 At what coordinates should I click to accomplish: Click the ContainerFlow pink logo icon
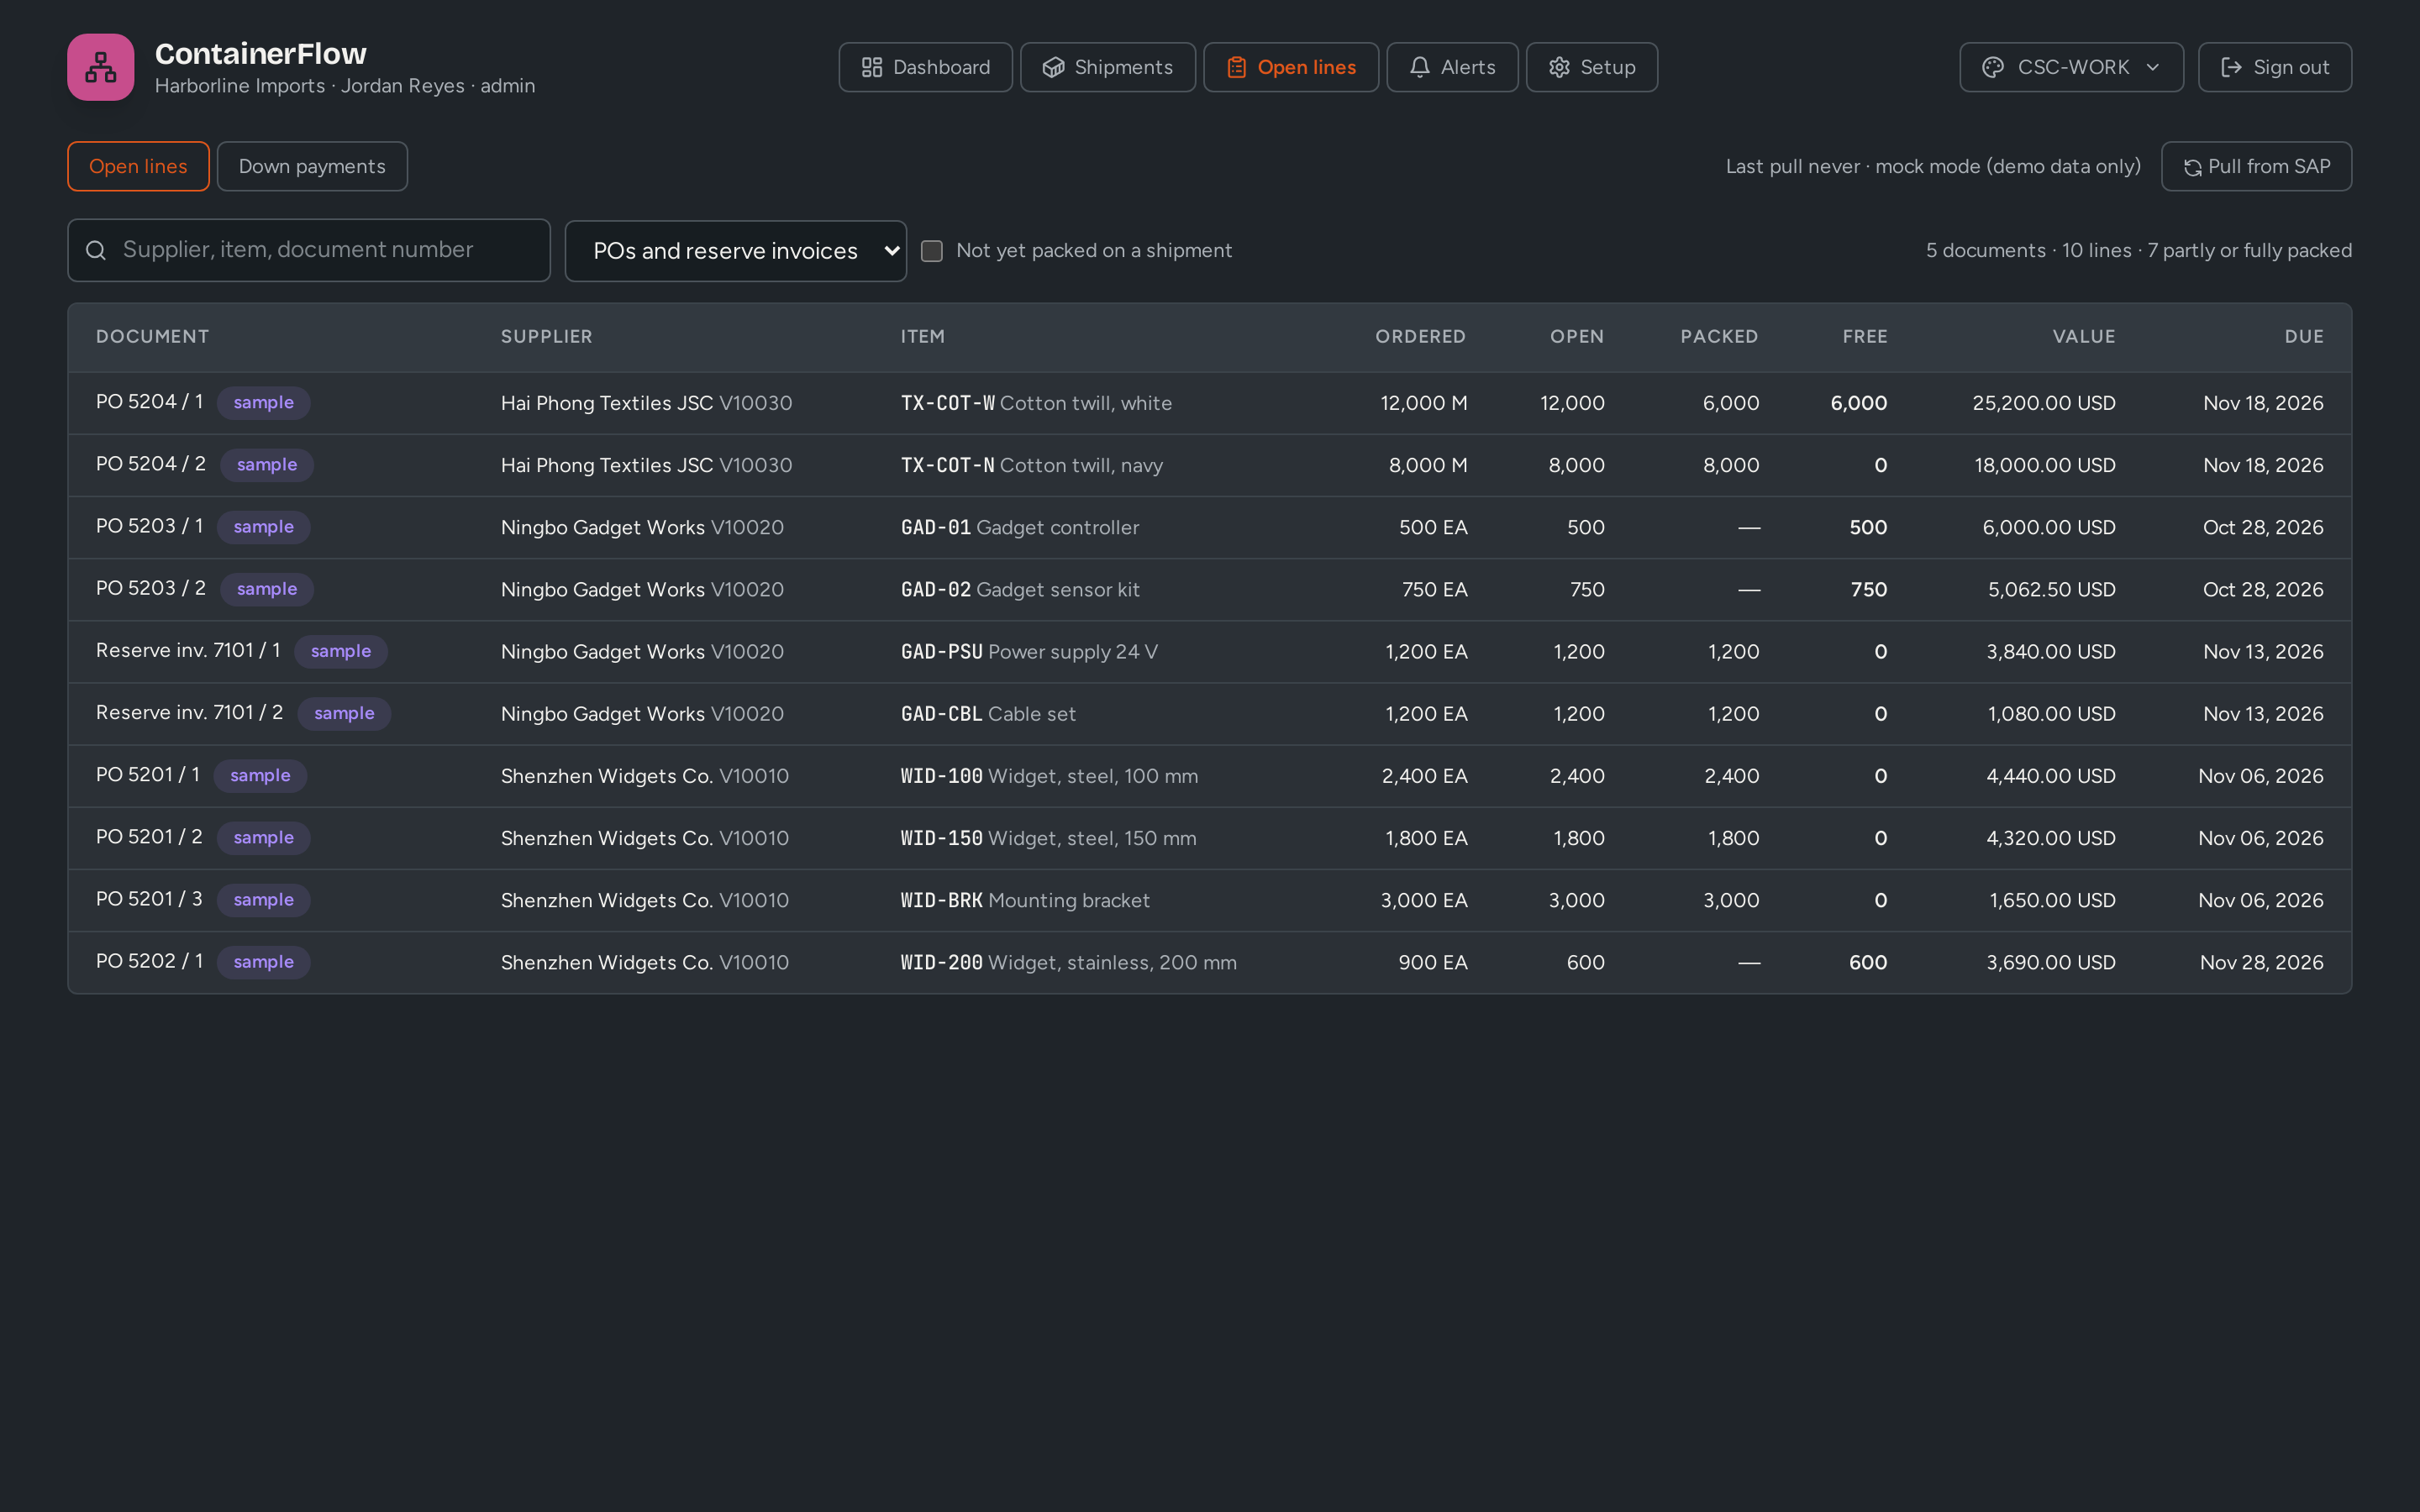[101, 67]
